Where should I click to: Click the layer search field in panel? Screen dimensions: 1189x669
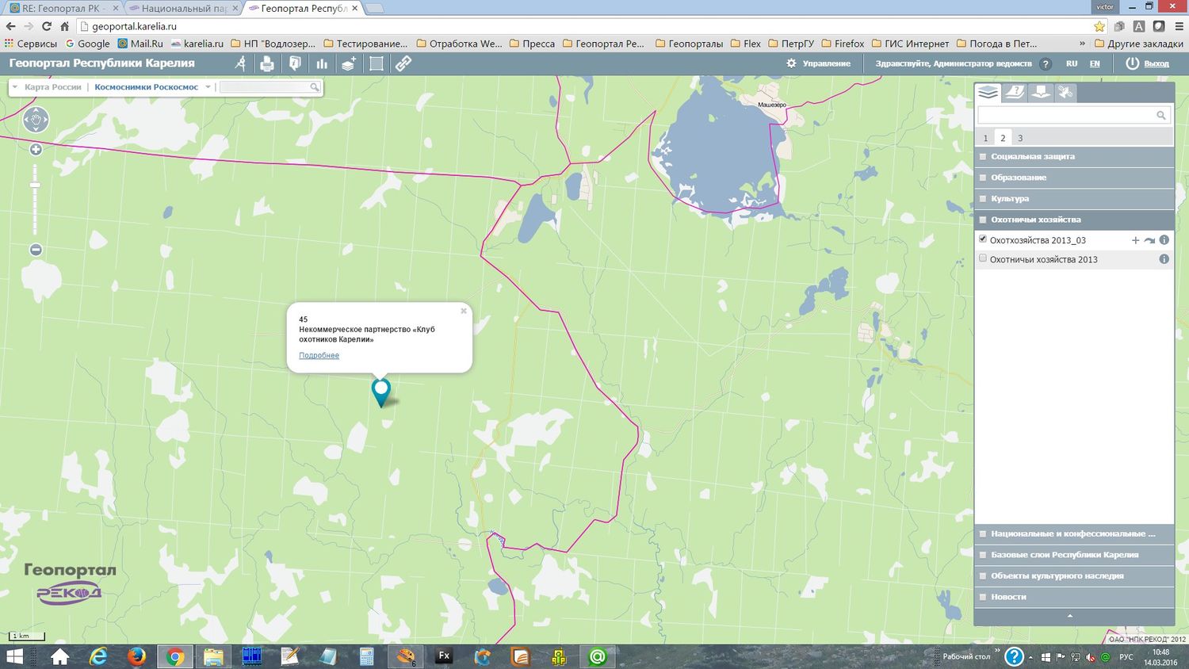point(1066,116)
